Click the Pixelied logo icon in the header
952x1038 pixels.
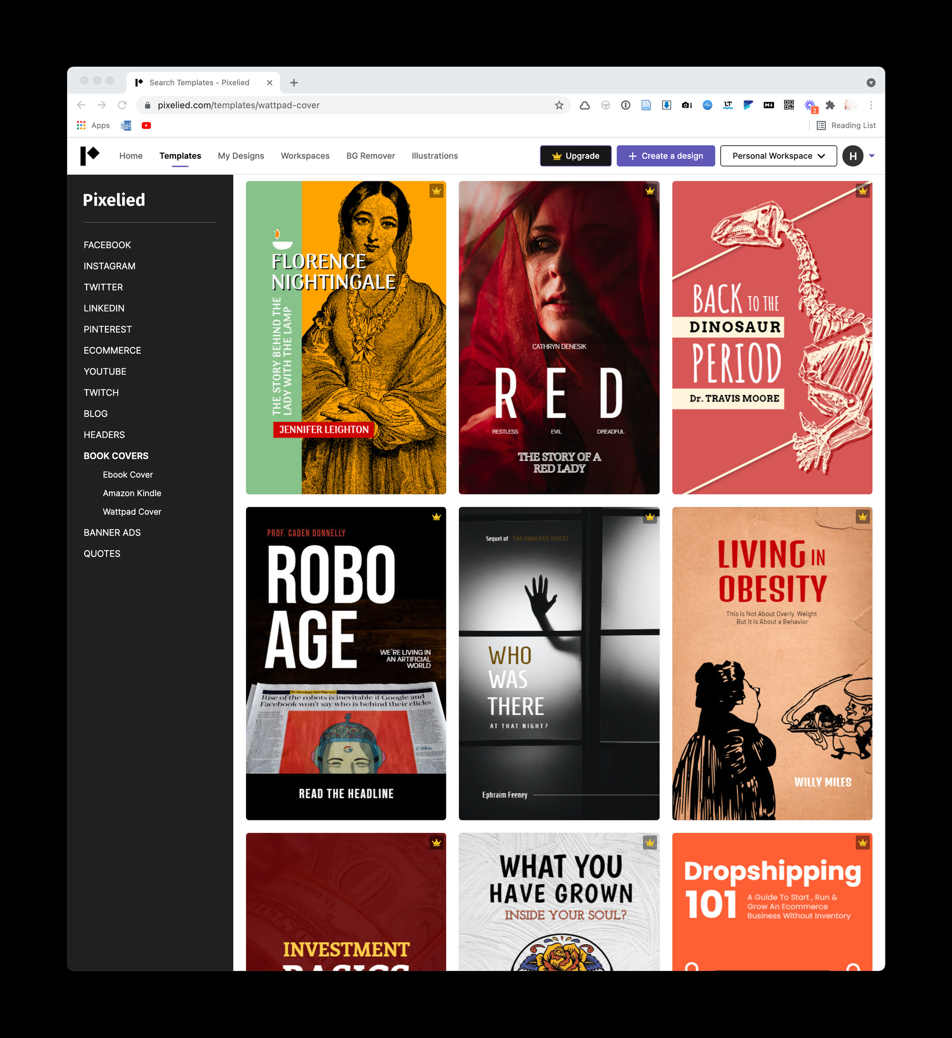coord(89,156)
